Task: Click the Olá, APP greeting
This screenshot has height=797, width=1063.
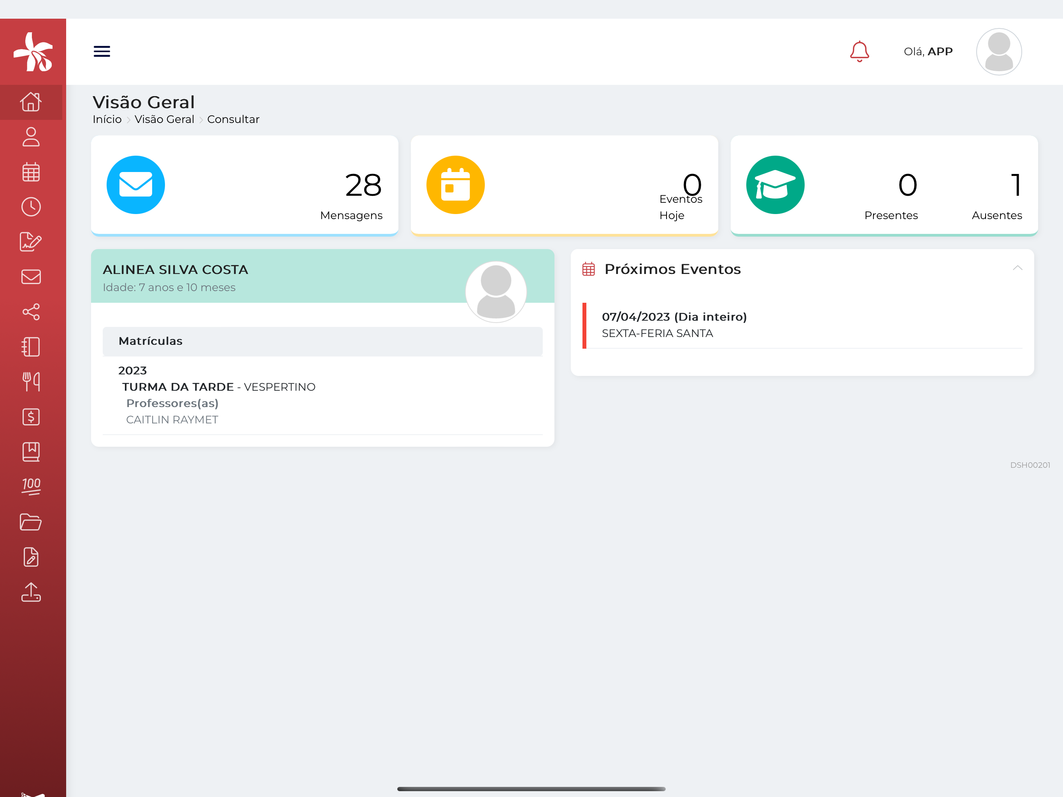Action: pos(928,51)
